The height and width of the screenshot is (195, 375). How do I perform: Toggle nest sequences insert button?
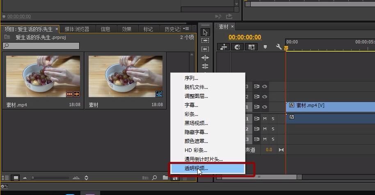[x=224, y=47]
